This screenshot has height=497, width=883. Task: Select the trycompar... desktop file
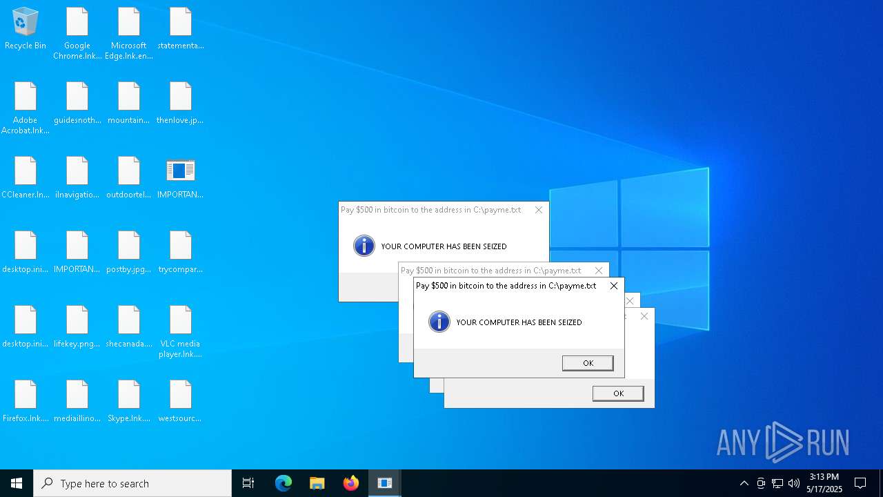pos(181,253)
